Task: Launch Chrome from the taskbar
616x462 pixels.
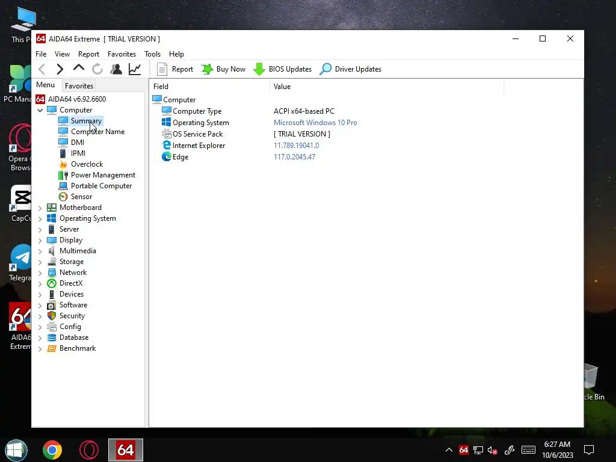Action: 52,450
